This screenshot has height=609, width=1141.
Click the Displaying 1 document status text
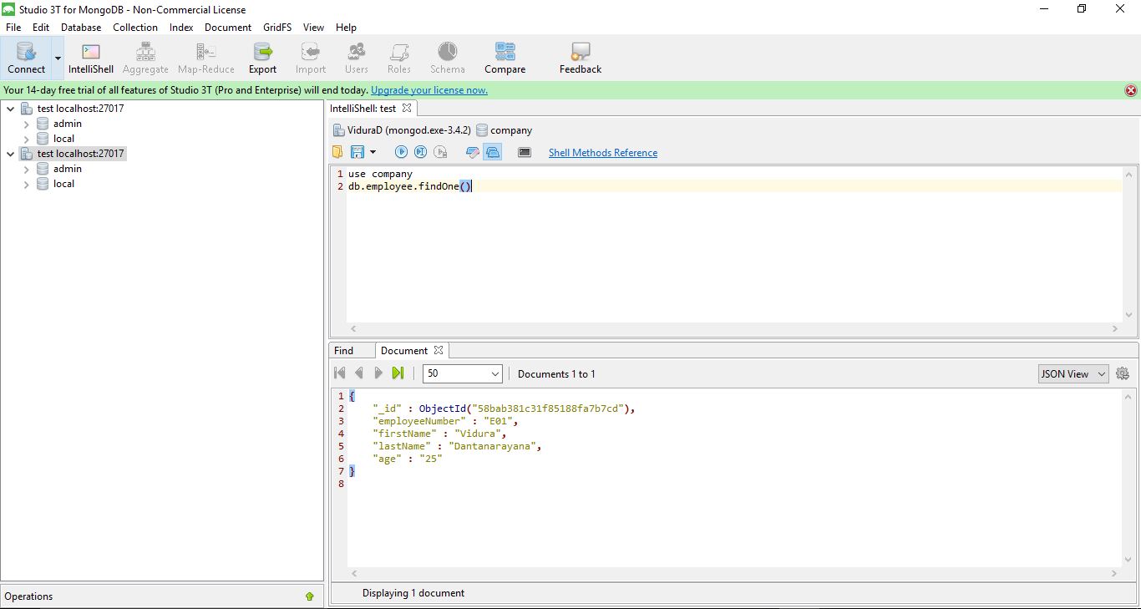[413, 593]
